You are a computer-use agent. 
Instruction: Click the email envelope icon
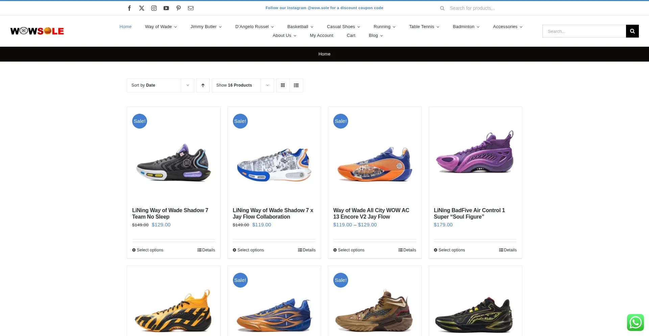pos(191,8)
